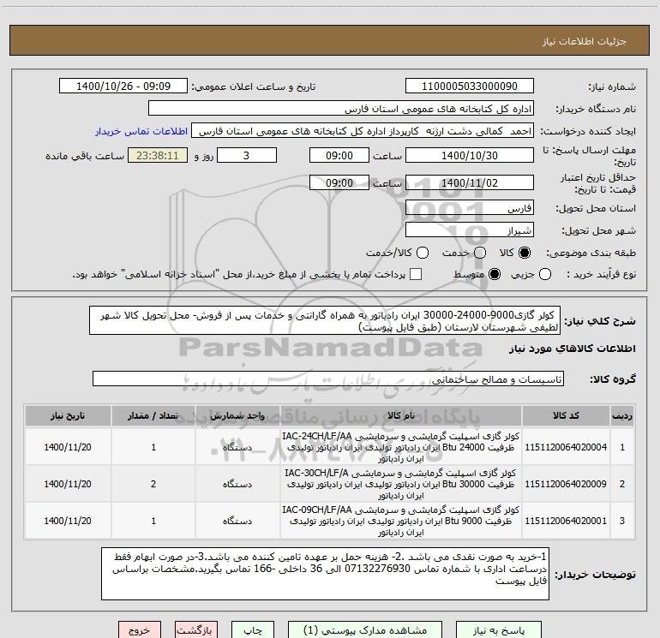Click product code 1151120064020001
660x638 pixels.
(x=566, y=521)
